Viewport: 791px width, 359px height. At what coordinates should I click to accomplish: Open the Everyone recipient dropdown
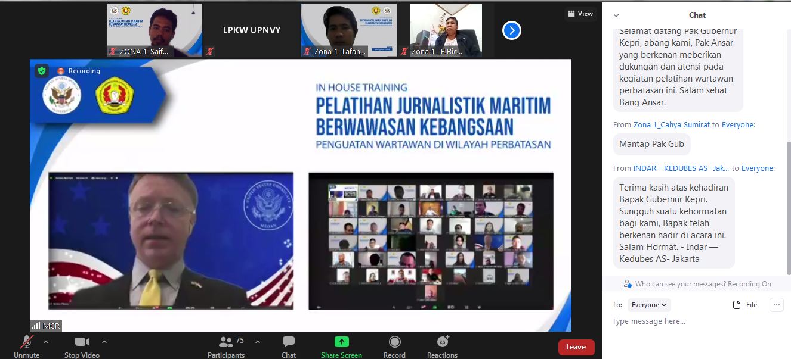click(x=649, y=305)
